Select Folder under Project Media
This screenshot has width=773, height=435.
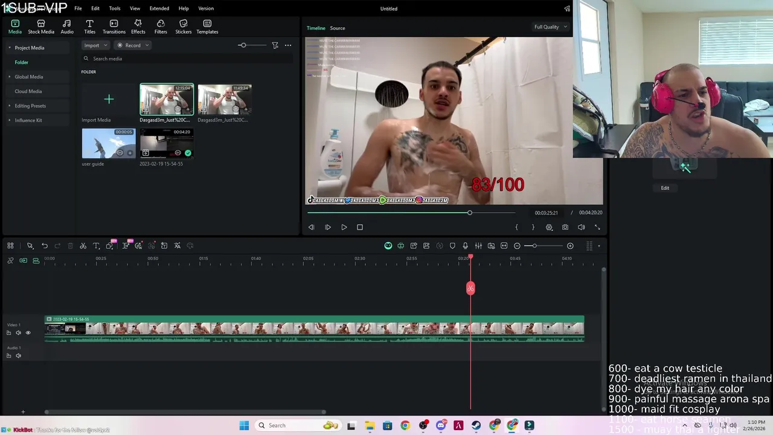22,62
